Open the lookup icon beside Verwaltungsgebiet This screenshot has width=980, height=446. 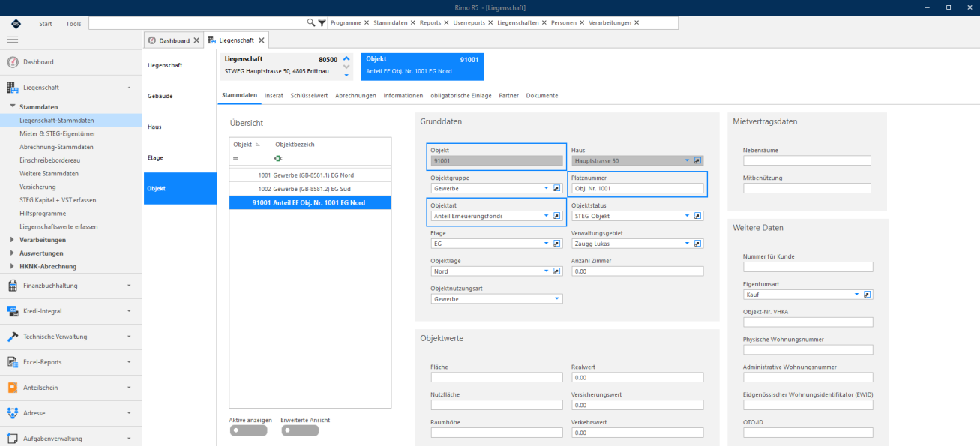pyautogui.click(x=697, y=244)
